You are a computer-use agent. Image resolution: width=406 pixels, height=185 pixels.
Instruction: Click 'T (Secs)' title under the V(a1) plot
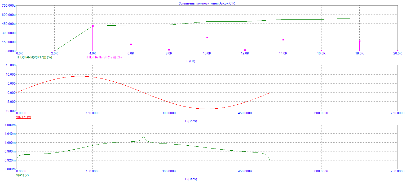(x=191, y=179)
